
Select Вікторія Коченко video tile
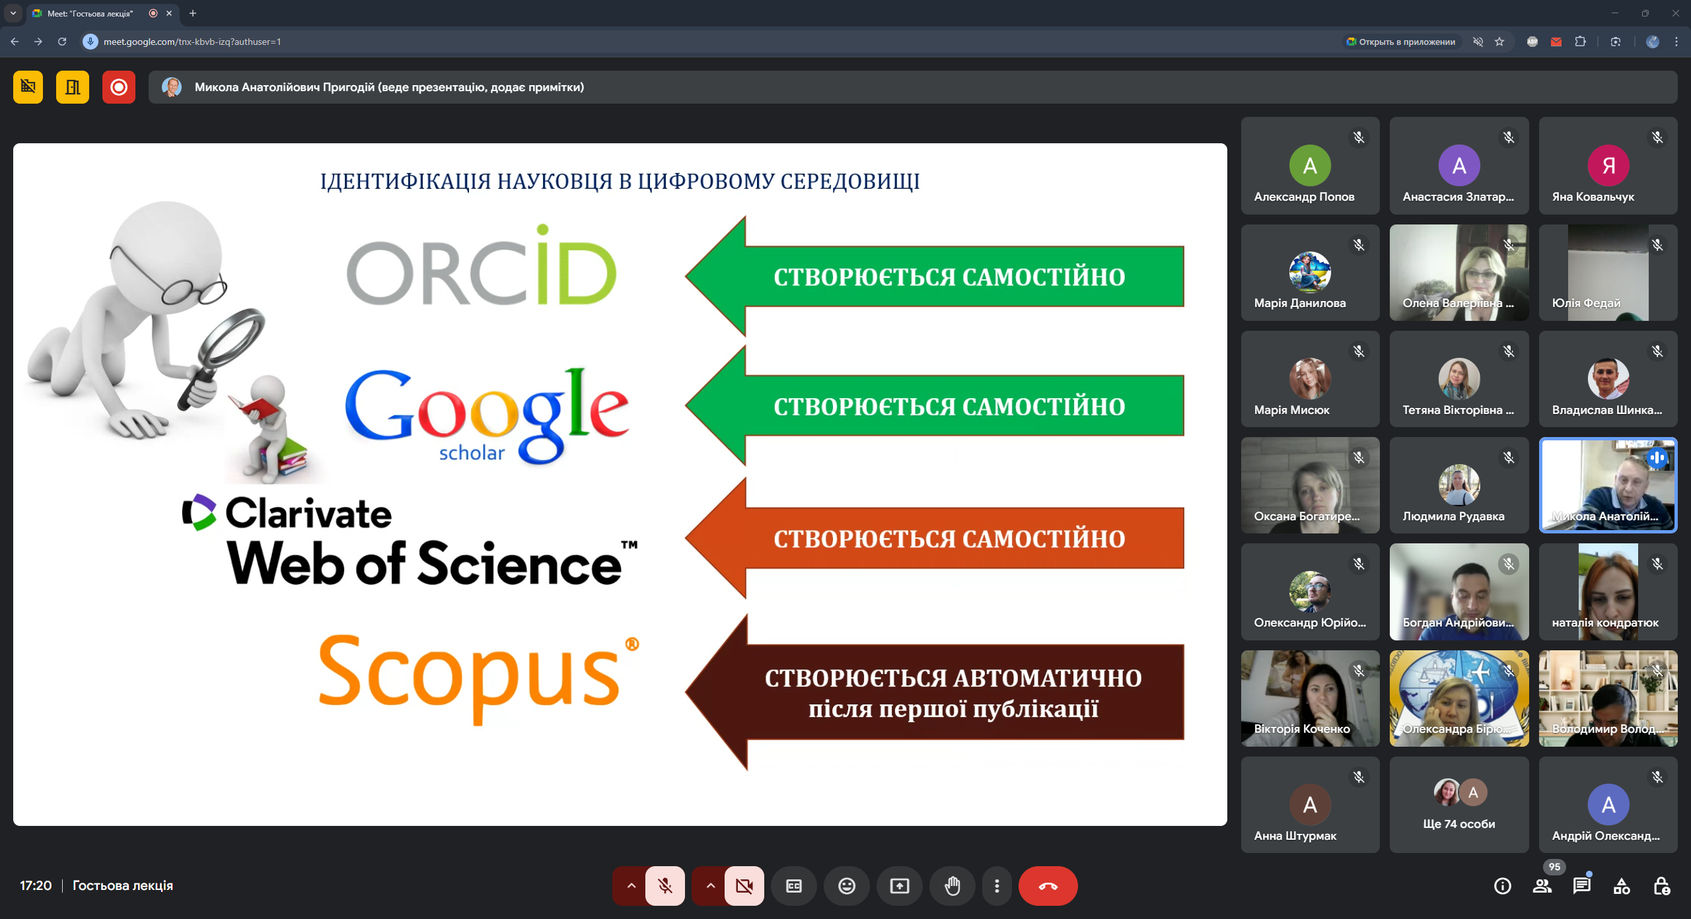point(1310,698)
